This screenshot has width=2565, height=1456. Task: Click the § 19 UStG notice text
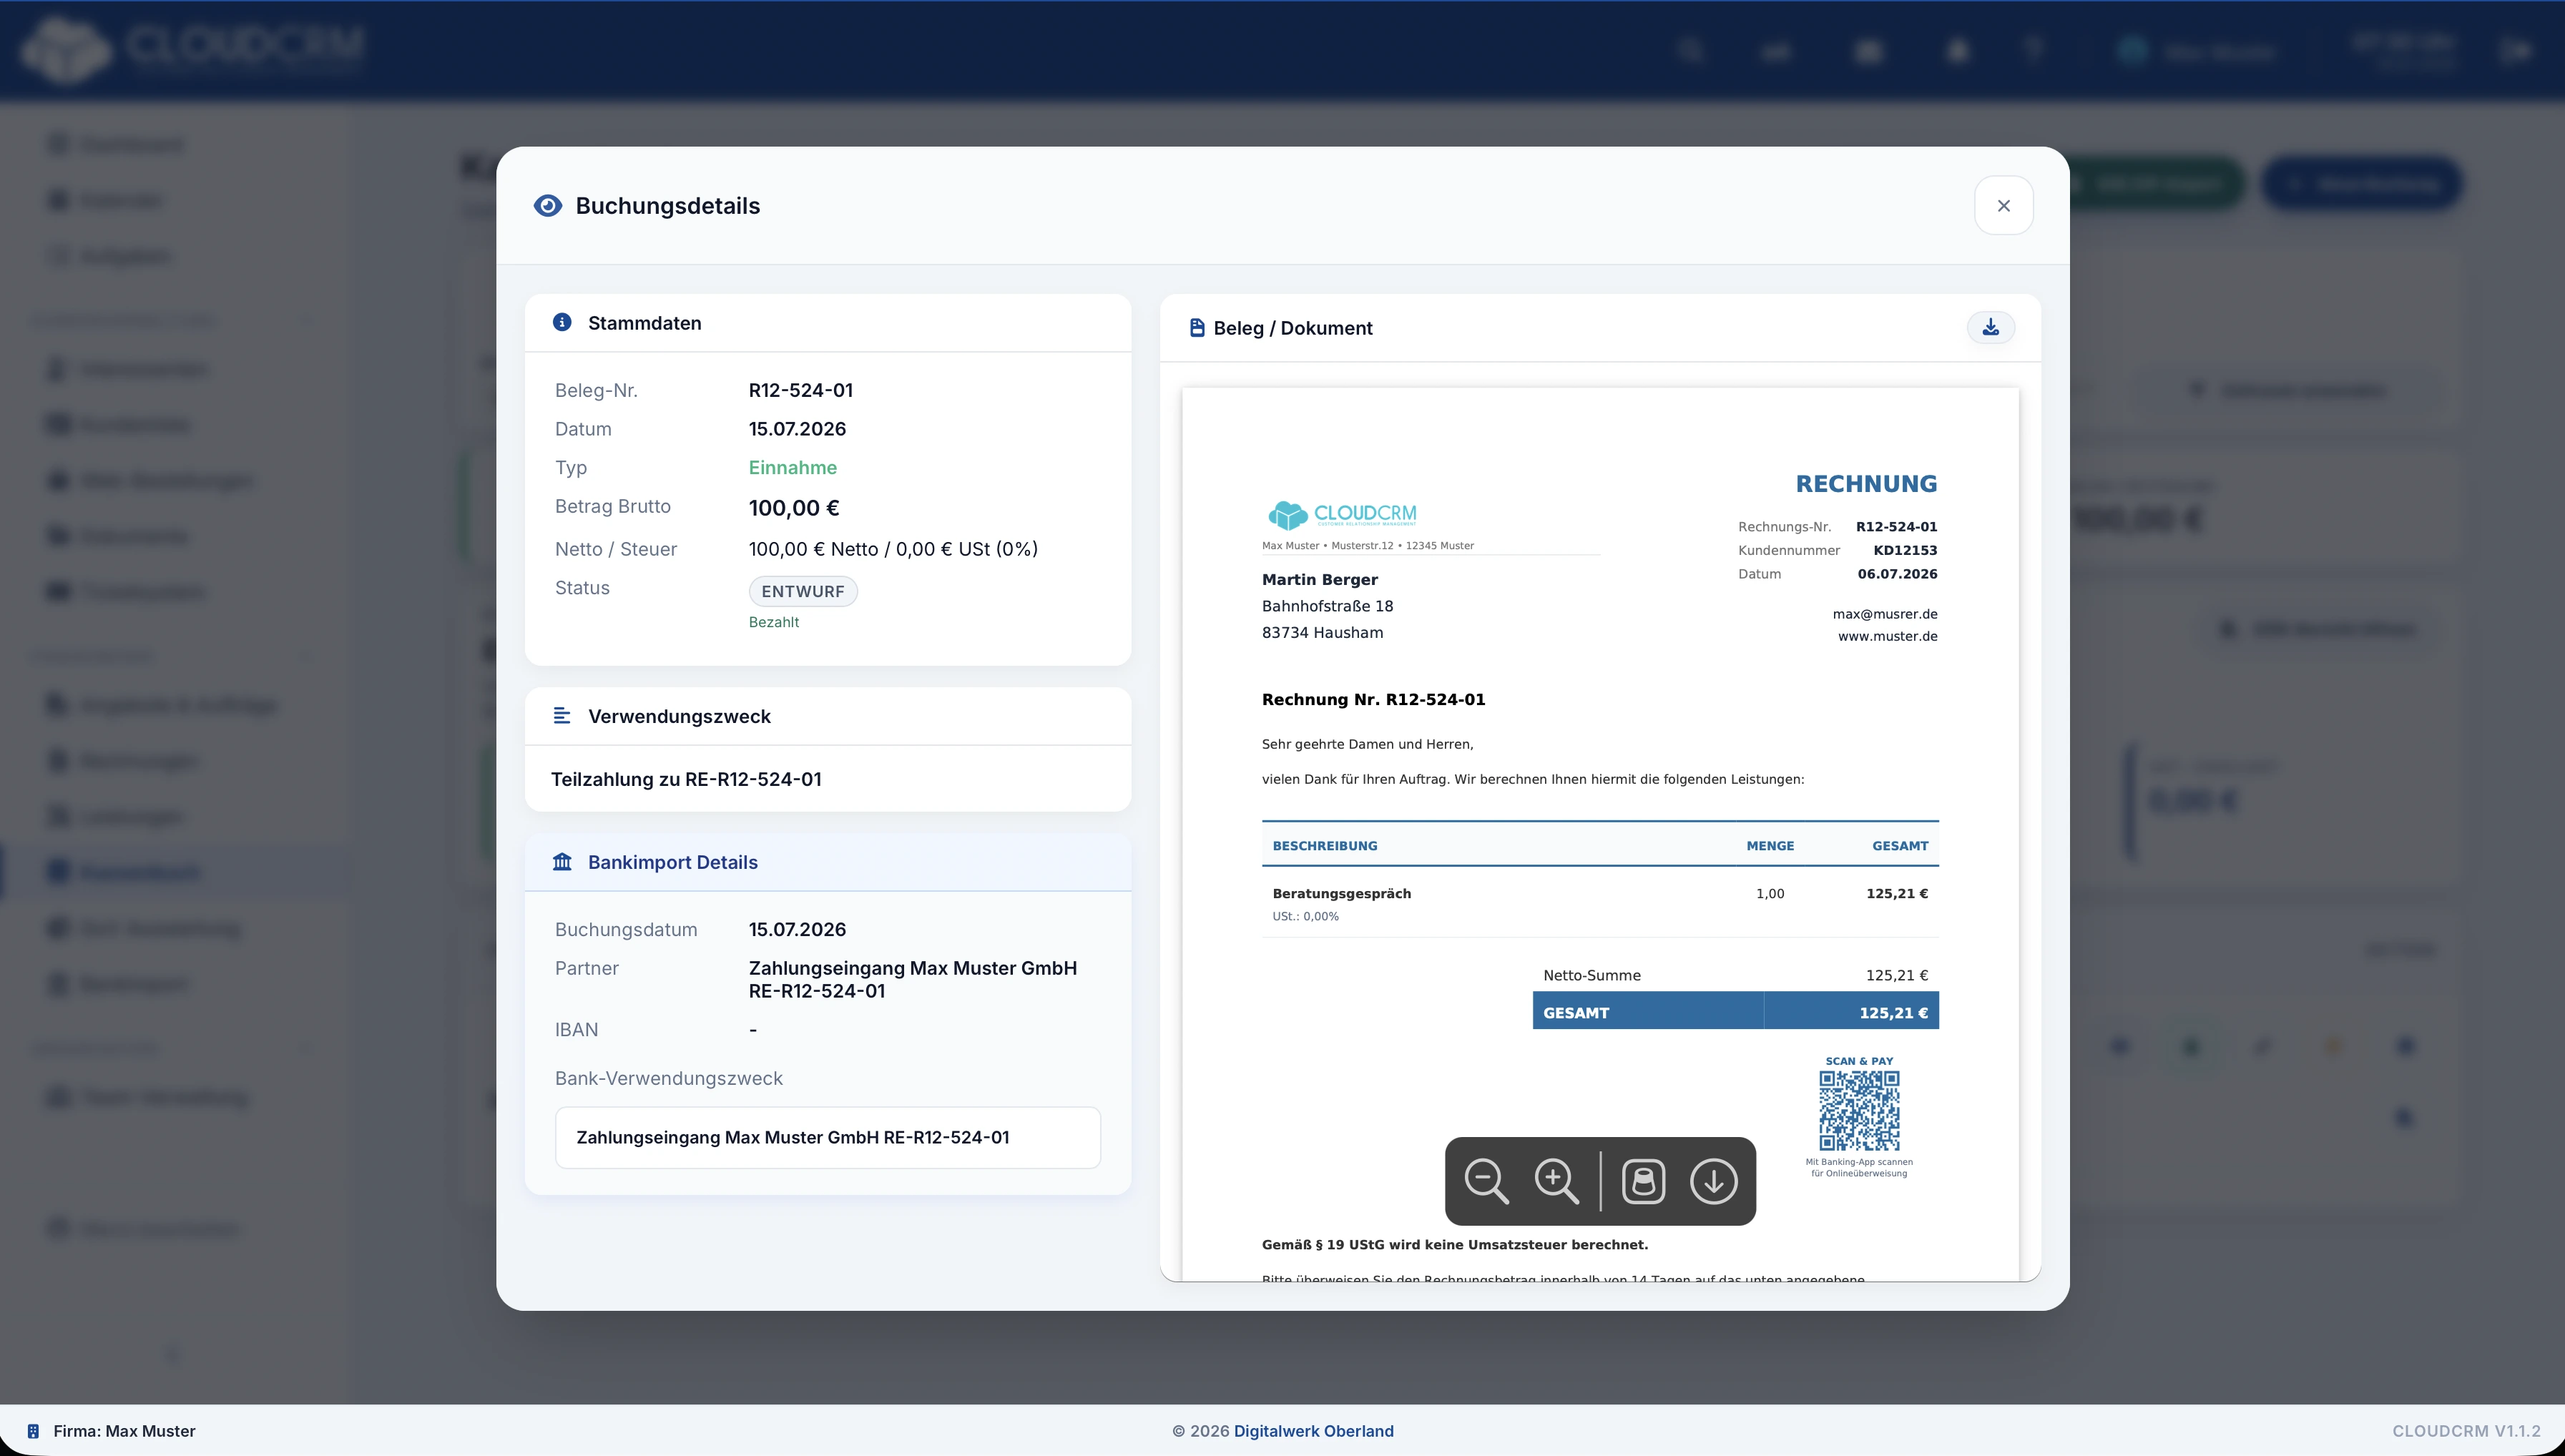(x=1455, y=1245)
